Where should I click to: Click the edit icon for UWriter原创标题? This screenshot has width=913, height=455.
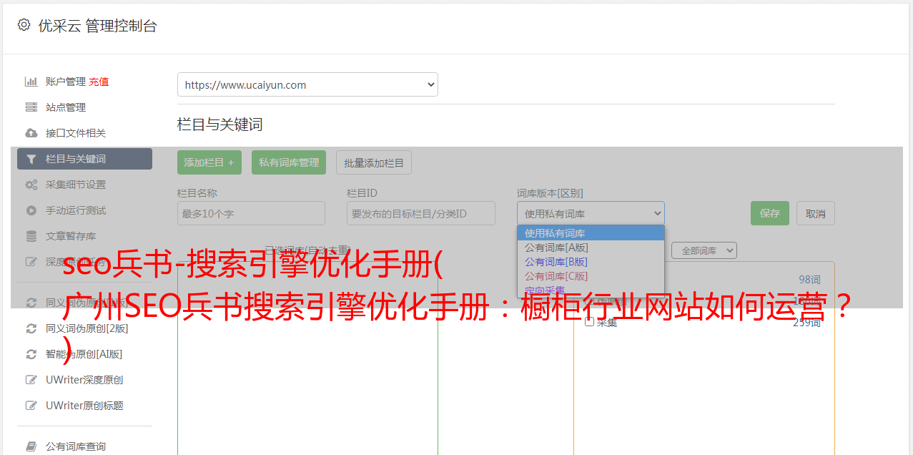[31, 406]
